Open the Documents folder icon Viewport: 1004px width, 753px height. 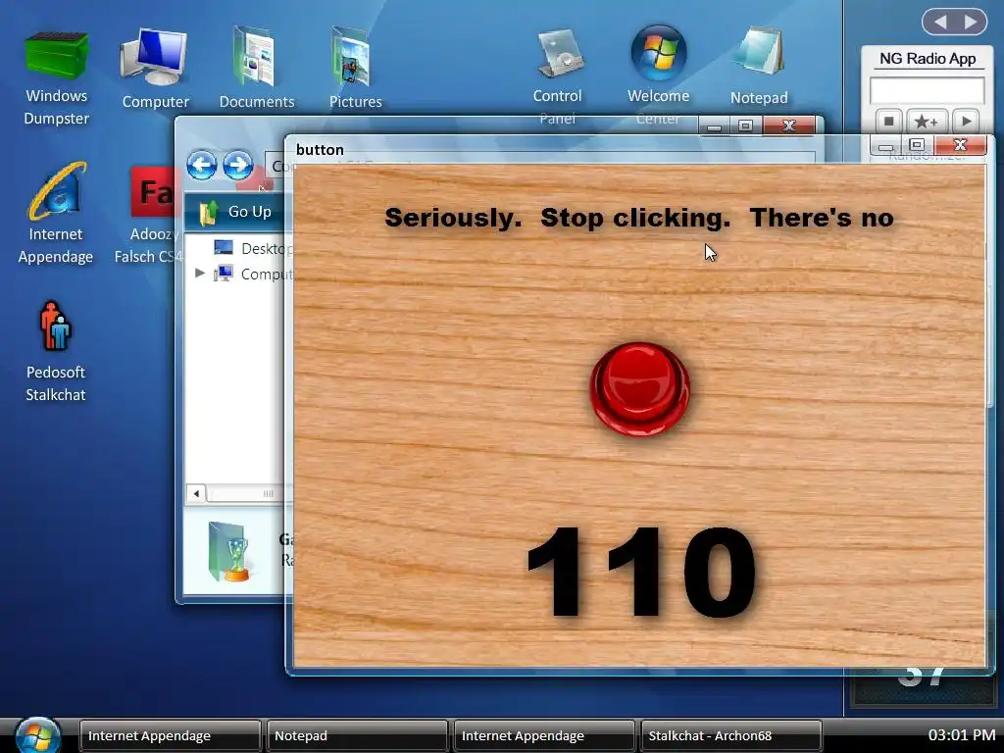tap(256, 68)
